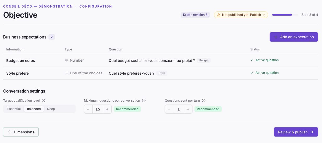The width and height of the screenshot is (322, 143).
Task: Click Add an expectation button
Action: pos(294,37)
